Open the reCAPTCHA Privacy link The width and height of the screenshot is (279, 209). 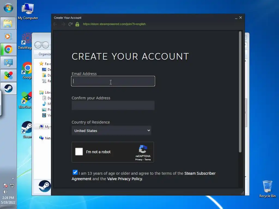point(139,159)
